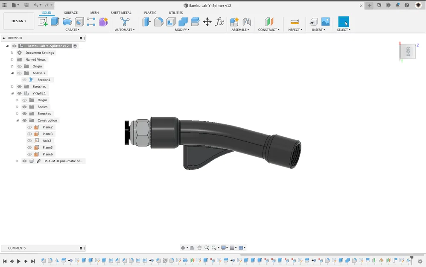The height and width of the screenshot is (267, 426).
Task: Open the DESIGN workspace dropdown
Action: (x=19, y=21)
